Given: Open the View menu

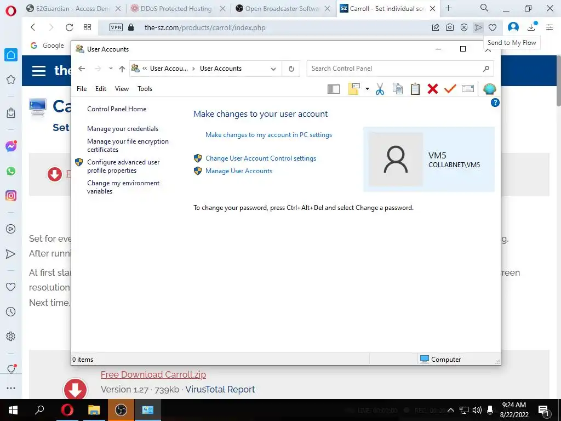Looking at the screenshot, I should pos(122,89).
